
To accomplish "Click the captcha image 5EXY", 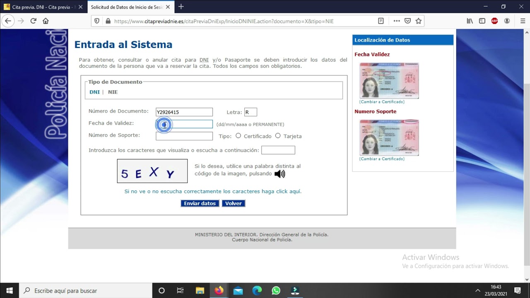I will 152,171.
